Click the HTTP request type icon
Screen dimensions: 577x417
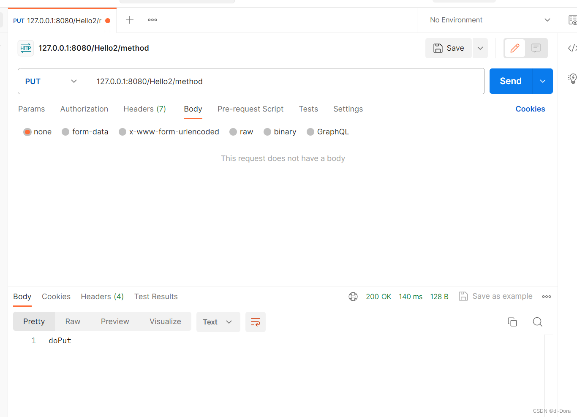coord(26,48)
